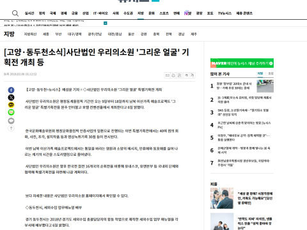
Task: Select the 충북 region tab
Action: pyautogui.click(x=156, y=34)
